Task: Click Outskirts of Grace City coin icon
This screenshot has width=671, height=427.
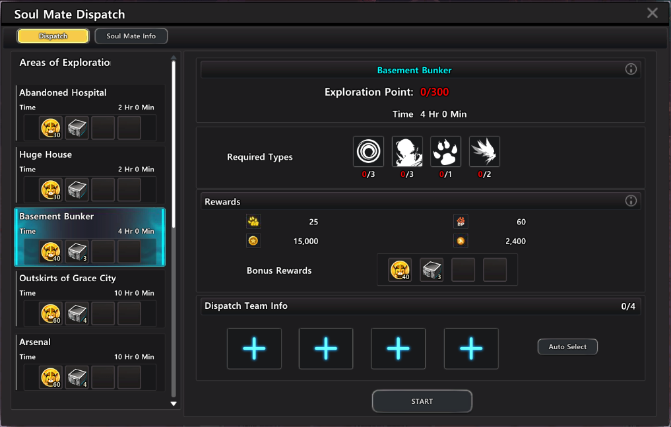Action: click(51, 313)
